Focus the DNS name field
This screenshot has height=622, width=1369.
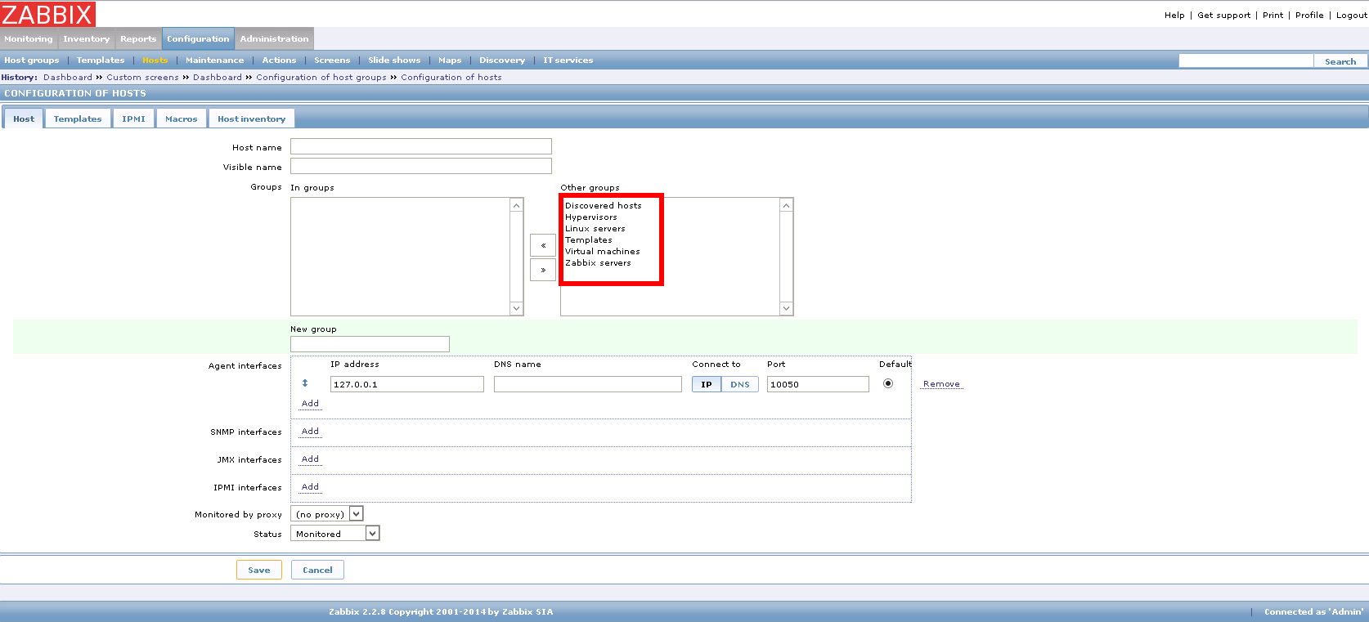[x=588, y=384]
